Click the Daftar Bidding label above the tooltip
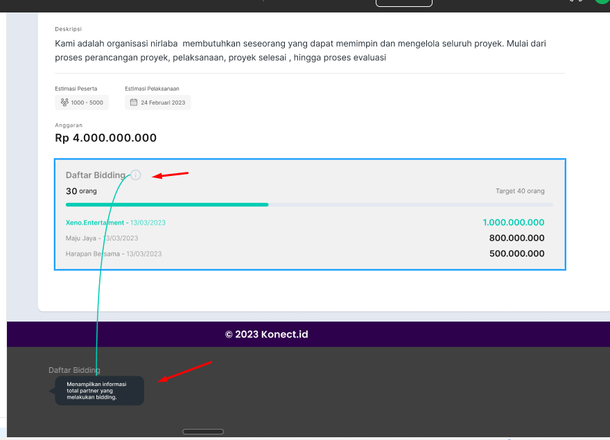The image size is (610, 440). [x=74, y=370]
